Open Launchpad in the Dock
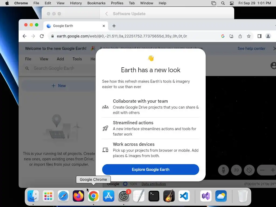The image size is (276, 207). click(48, 196)
